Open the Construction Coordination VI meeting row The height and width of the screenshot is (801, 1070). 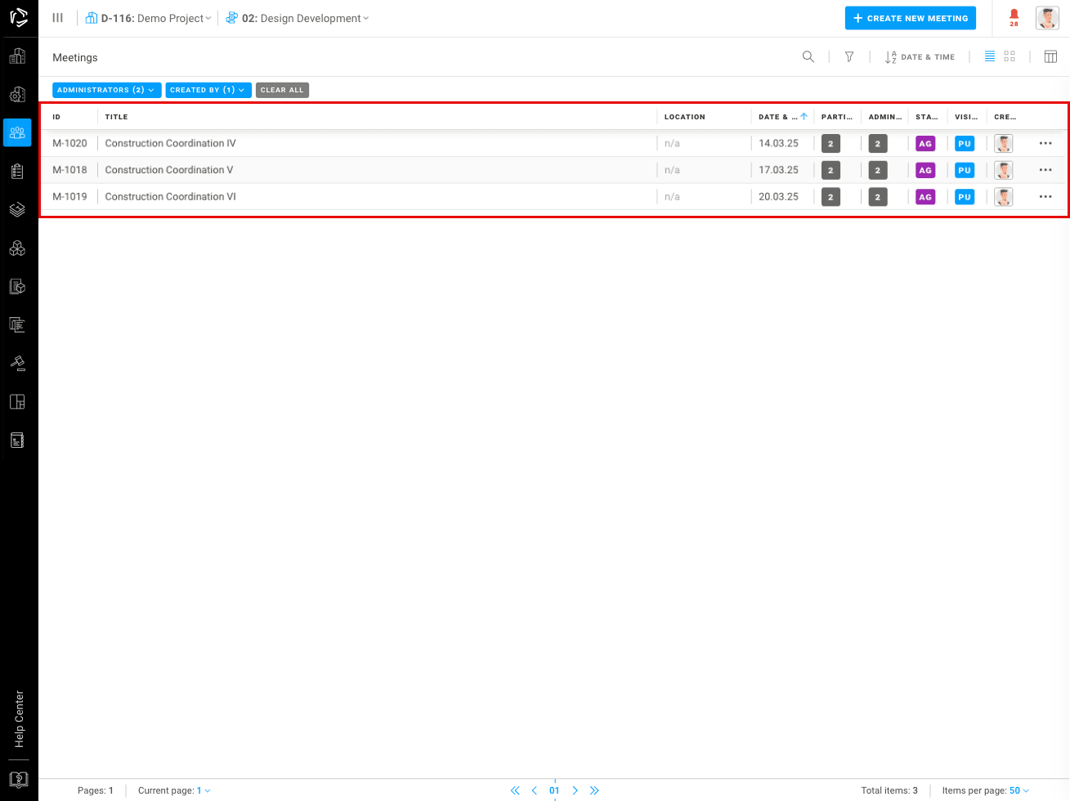(x=170, y=197)
